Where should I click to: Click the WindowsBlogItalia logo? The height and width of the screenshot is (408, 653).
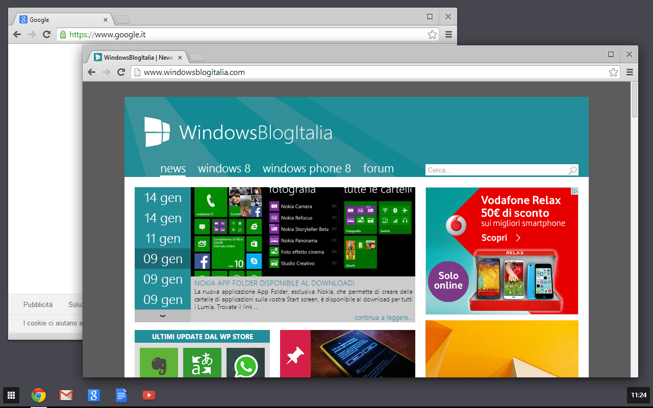tap(238, 132)
